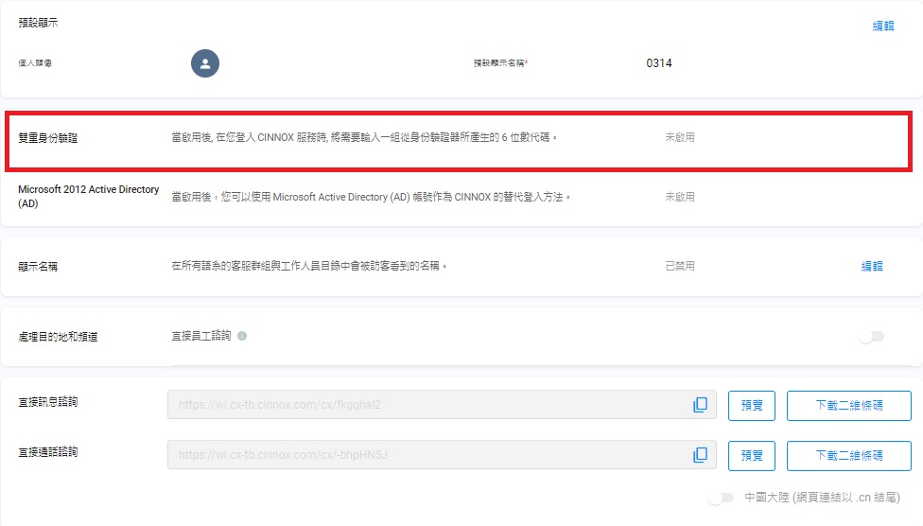Download QR code for direct call enquiry

point(849,455)
